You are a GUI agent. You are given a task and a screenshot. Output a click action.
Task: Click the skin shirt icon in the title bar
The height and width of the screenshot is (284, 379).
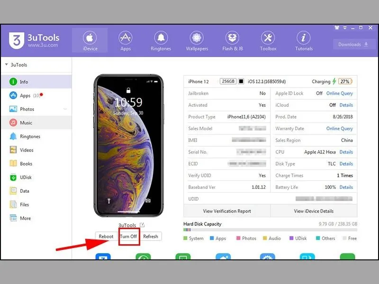coord(337,28)
